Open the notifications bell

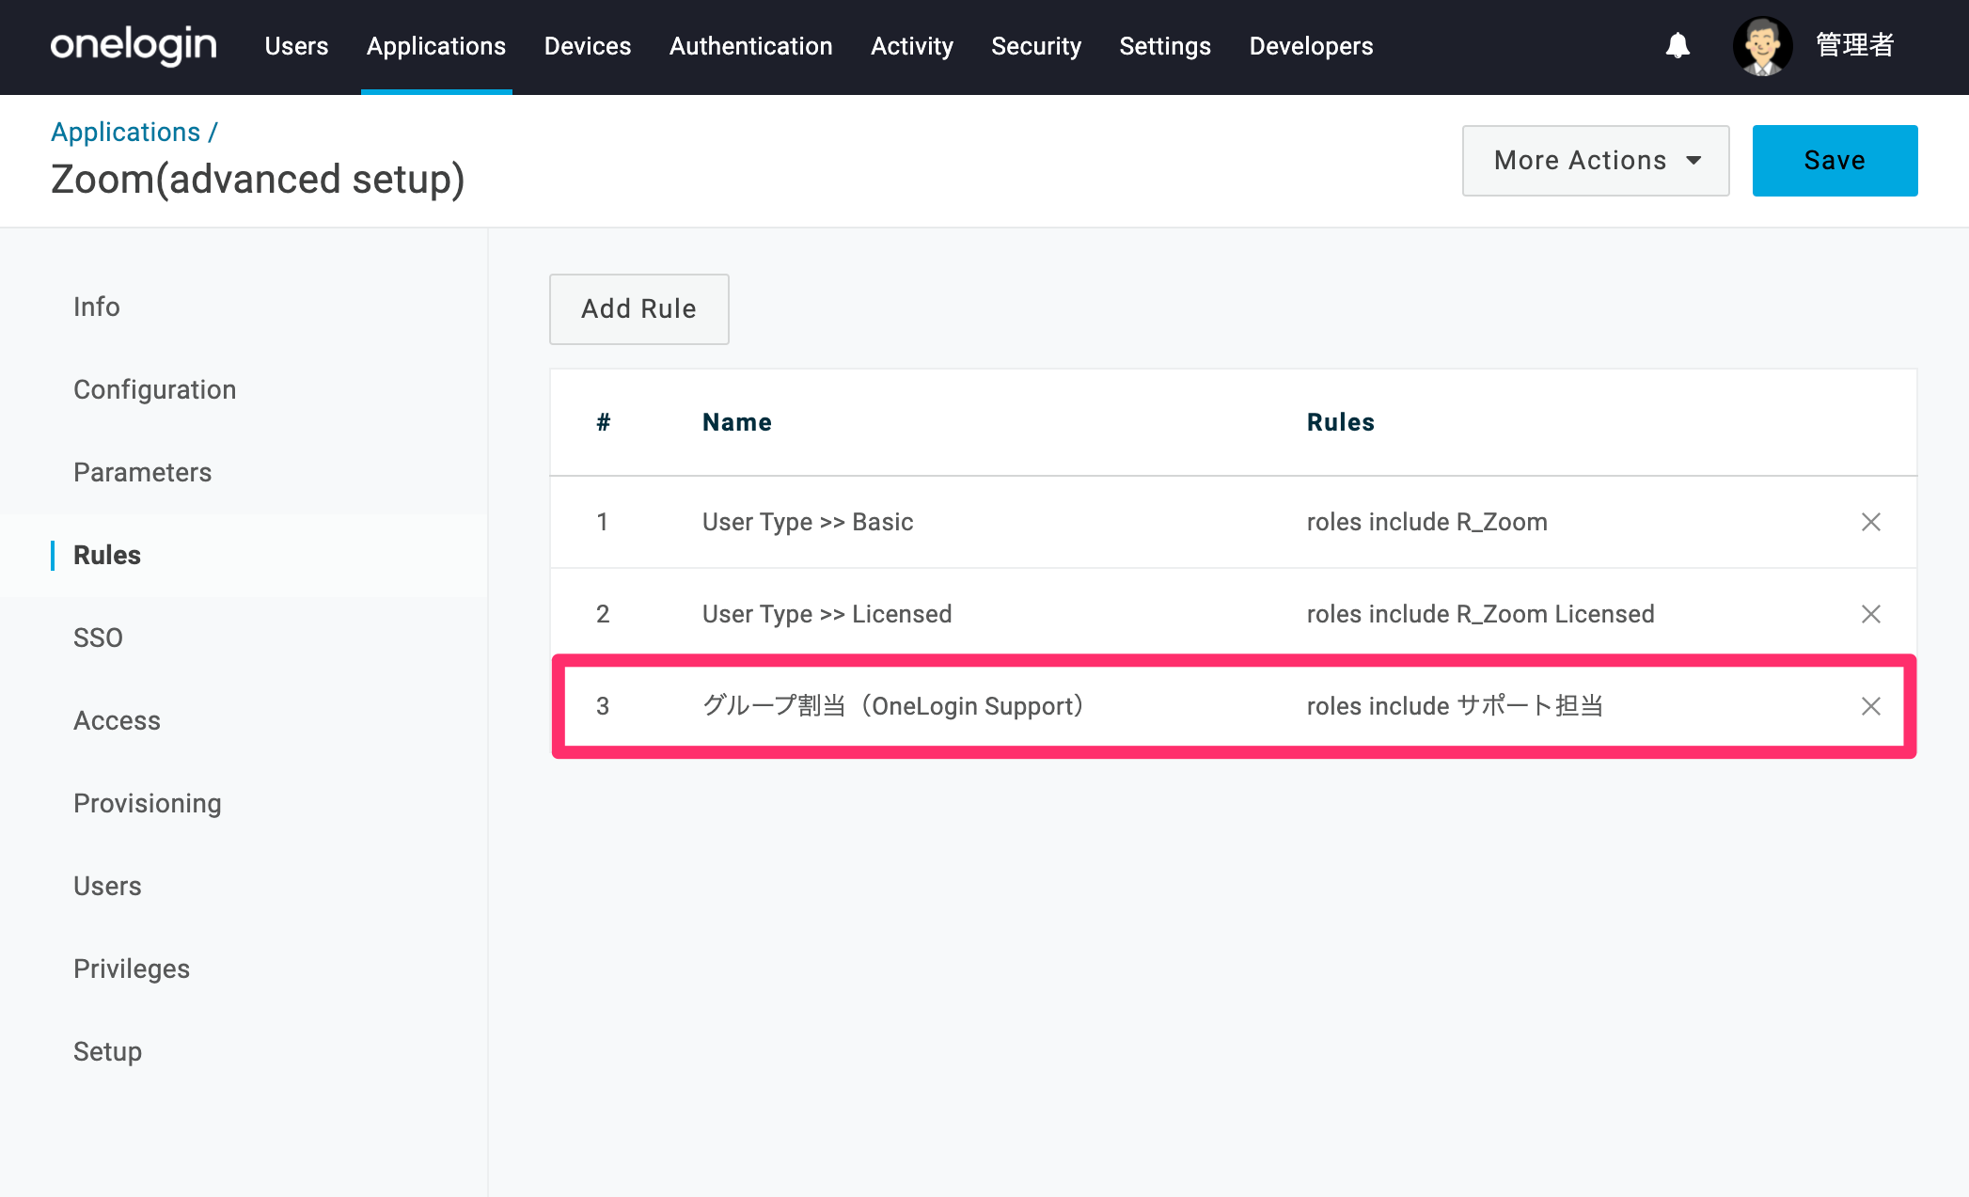point(1678,45)
